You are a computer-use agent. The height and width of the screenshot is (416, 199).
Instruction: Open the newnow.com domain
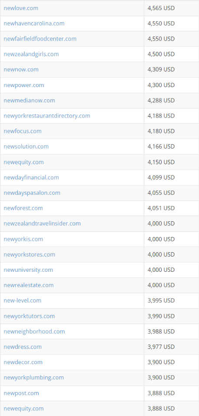pyautogui.click(x=21, y=70)
